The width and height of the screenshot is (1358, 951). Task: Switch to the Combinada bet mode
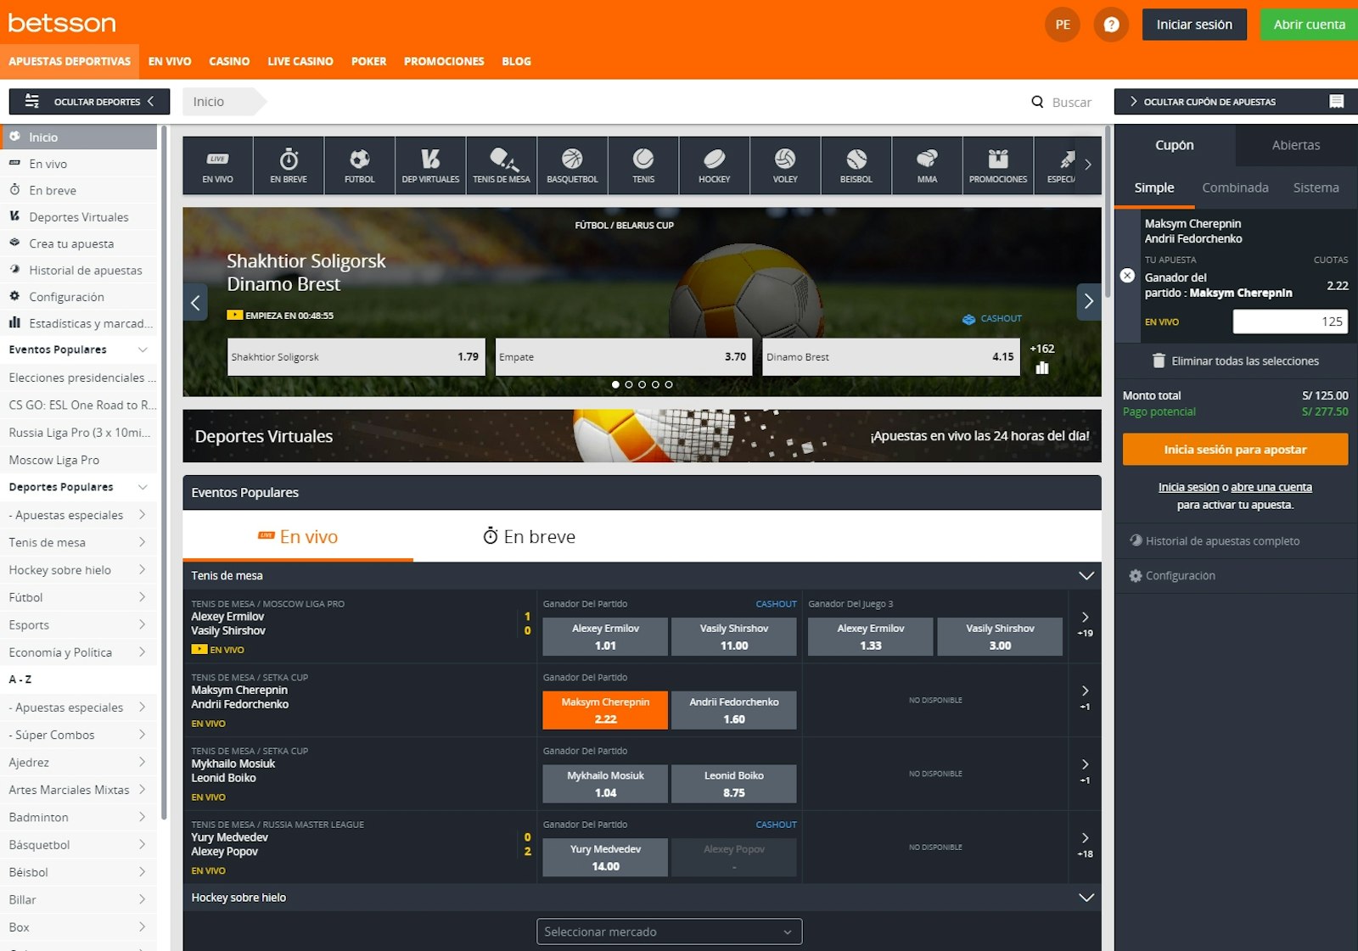[x=1235, y=187]
